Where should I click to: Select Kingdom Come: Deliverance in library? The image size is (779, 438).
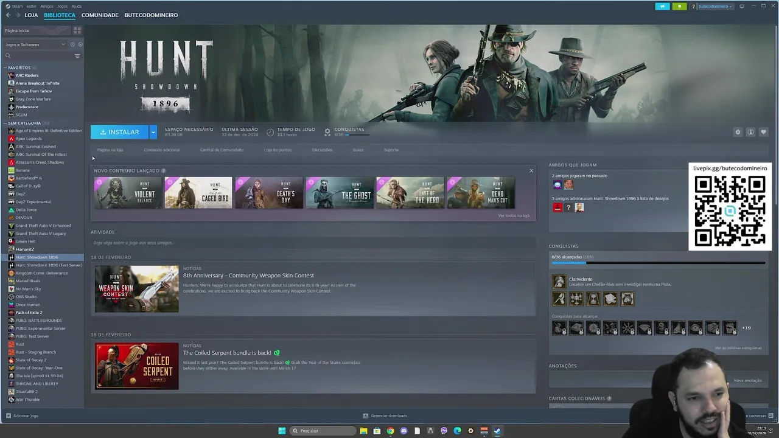(x=42, y=273)
